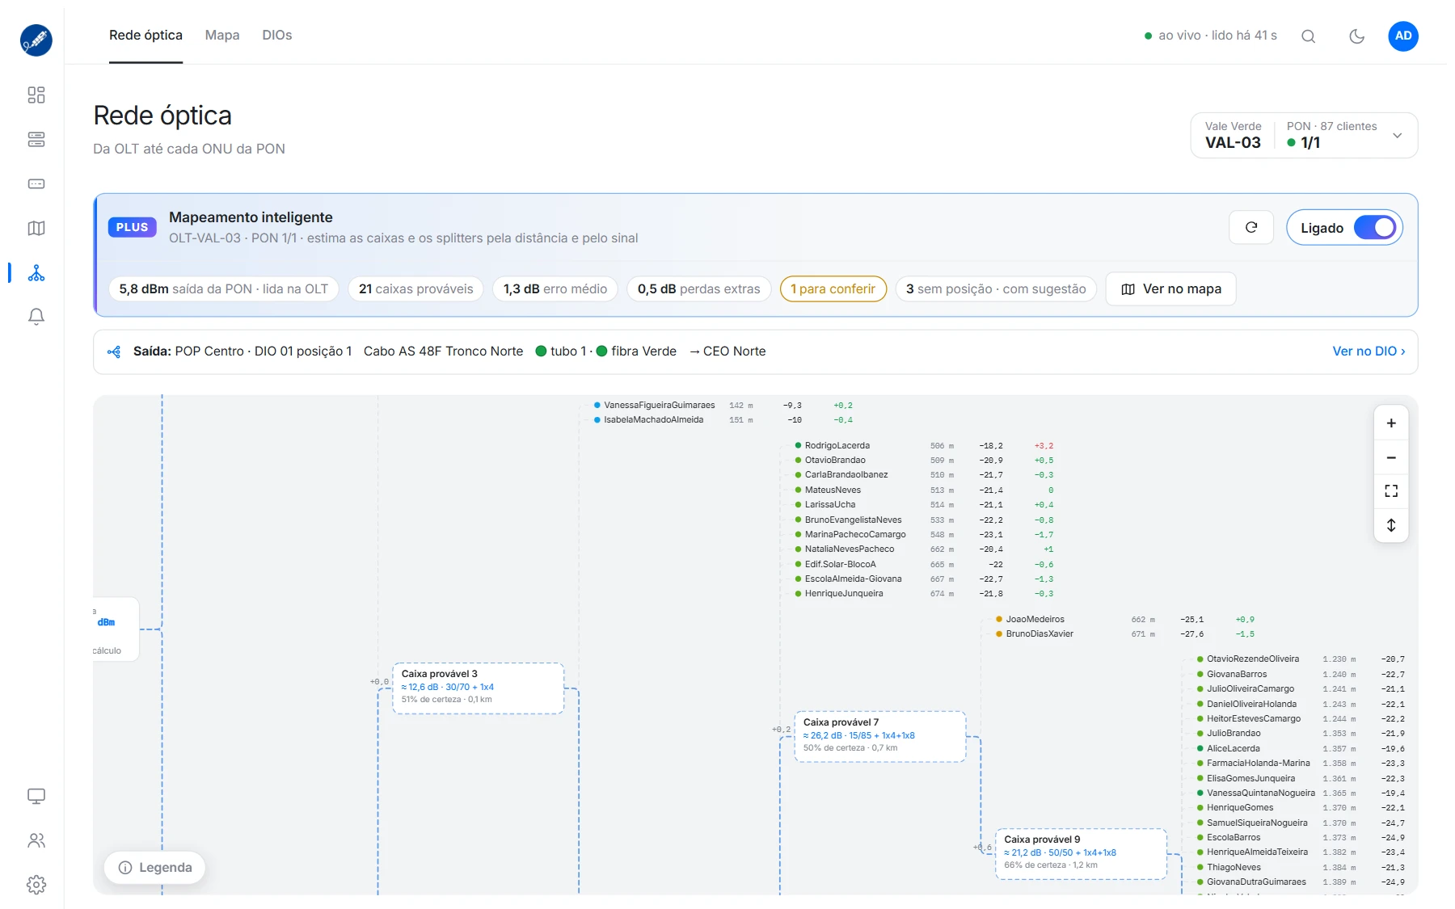Screen dimensions: 1455x909
Task: Open the map icon in sidebar
Action: (x=36, y=229)
